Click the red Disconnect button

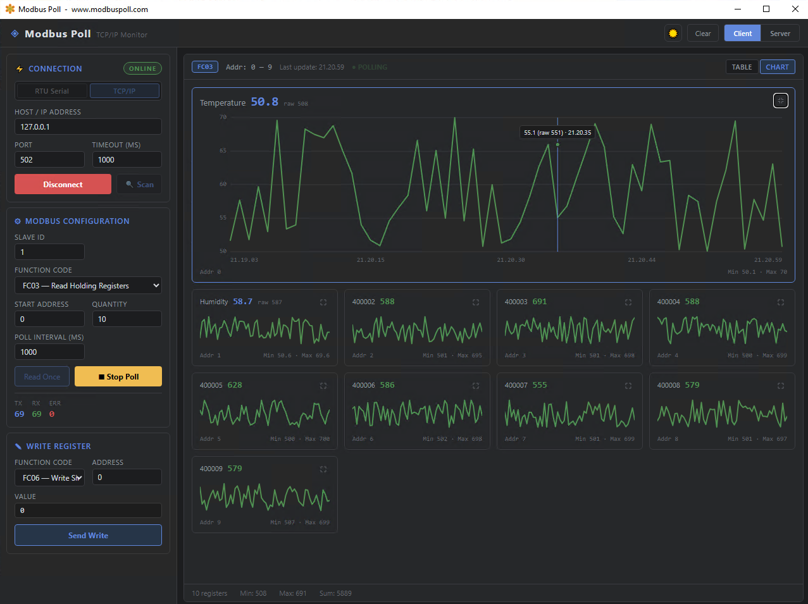click(x=63, y=184)
